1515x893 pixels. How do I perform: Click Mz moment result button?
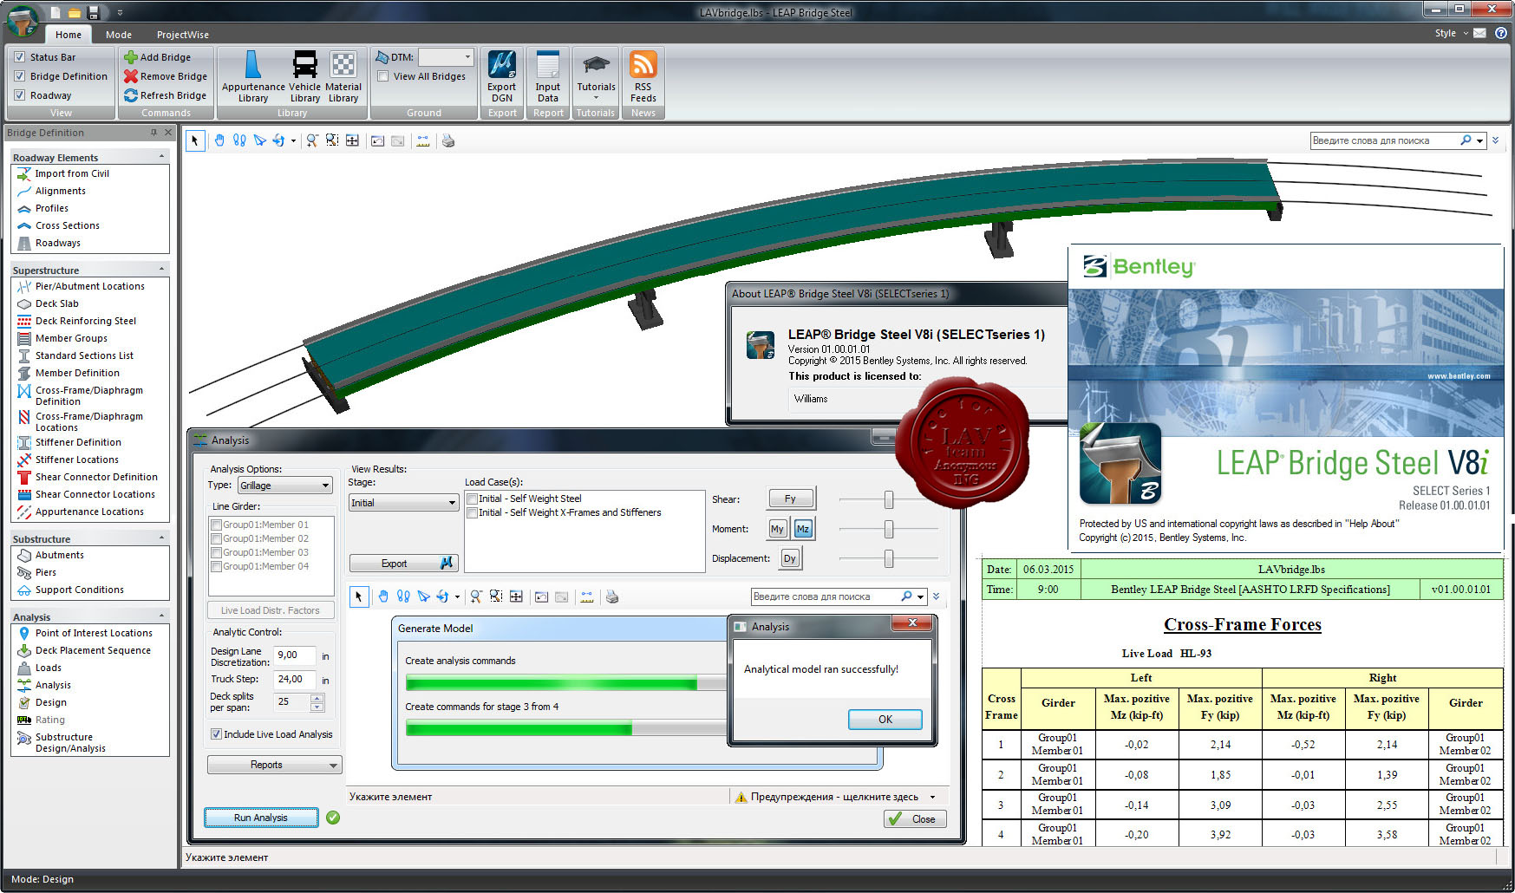[803, 529]
